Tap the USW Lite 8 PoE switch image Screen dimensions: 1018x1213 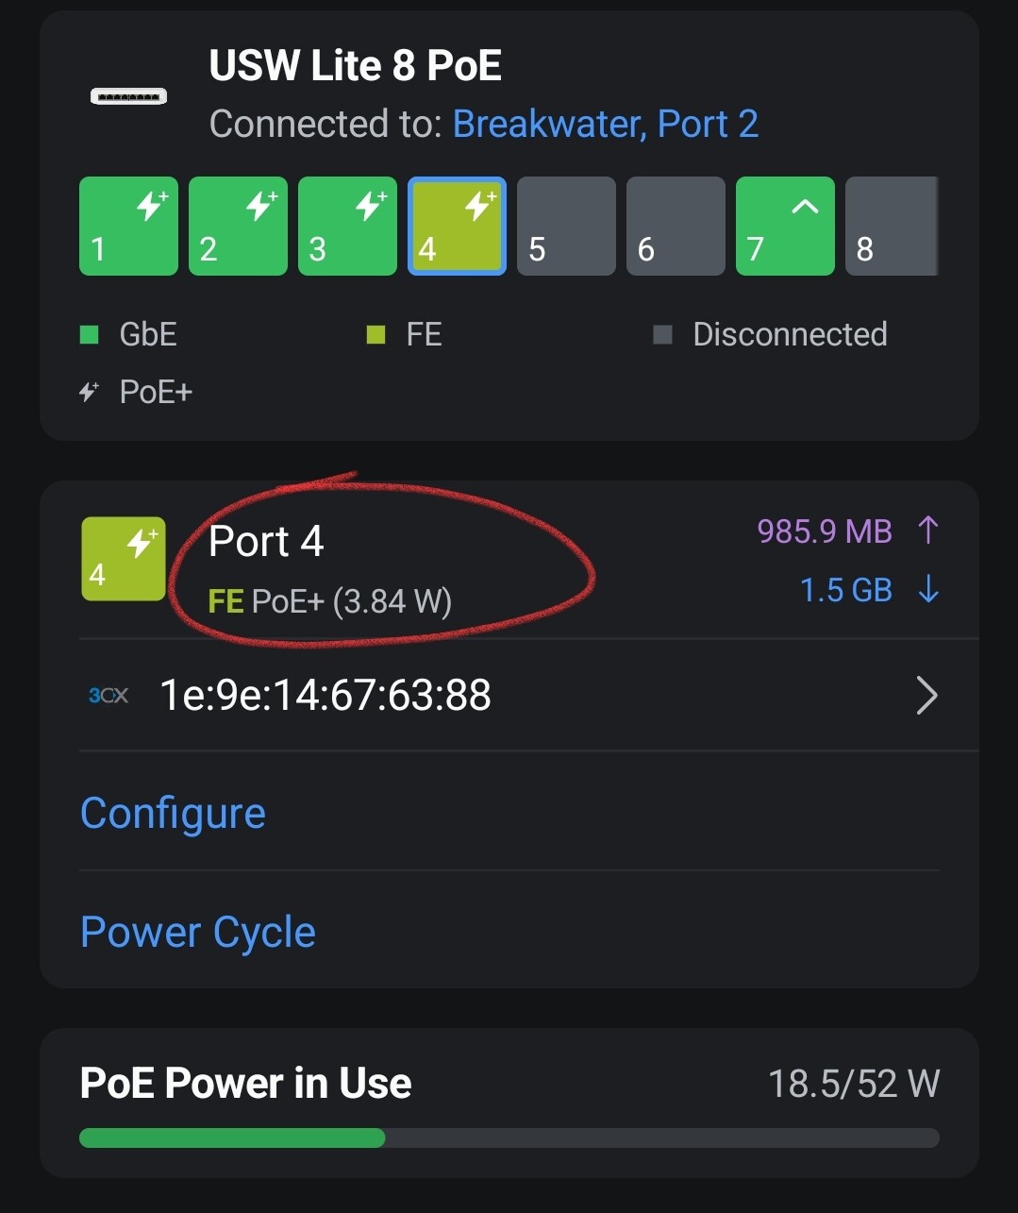(x=128, y=96)
